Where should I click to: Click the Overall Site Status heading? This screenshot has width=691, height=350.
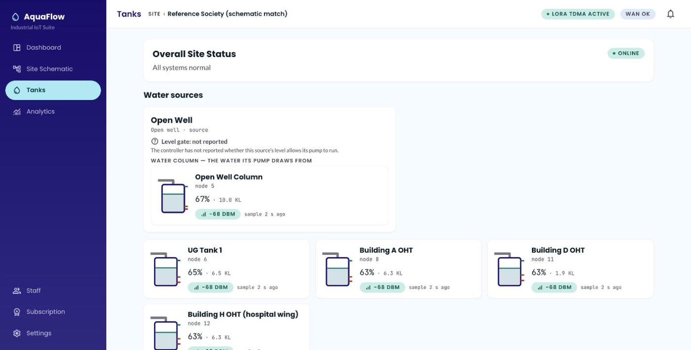[x=194, y=54]
